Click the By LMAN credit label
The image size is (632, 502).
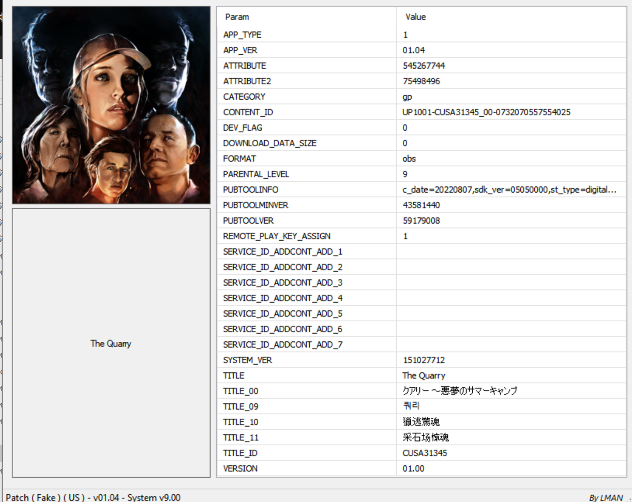coord(606,497)
